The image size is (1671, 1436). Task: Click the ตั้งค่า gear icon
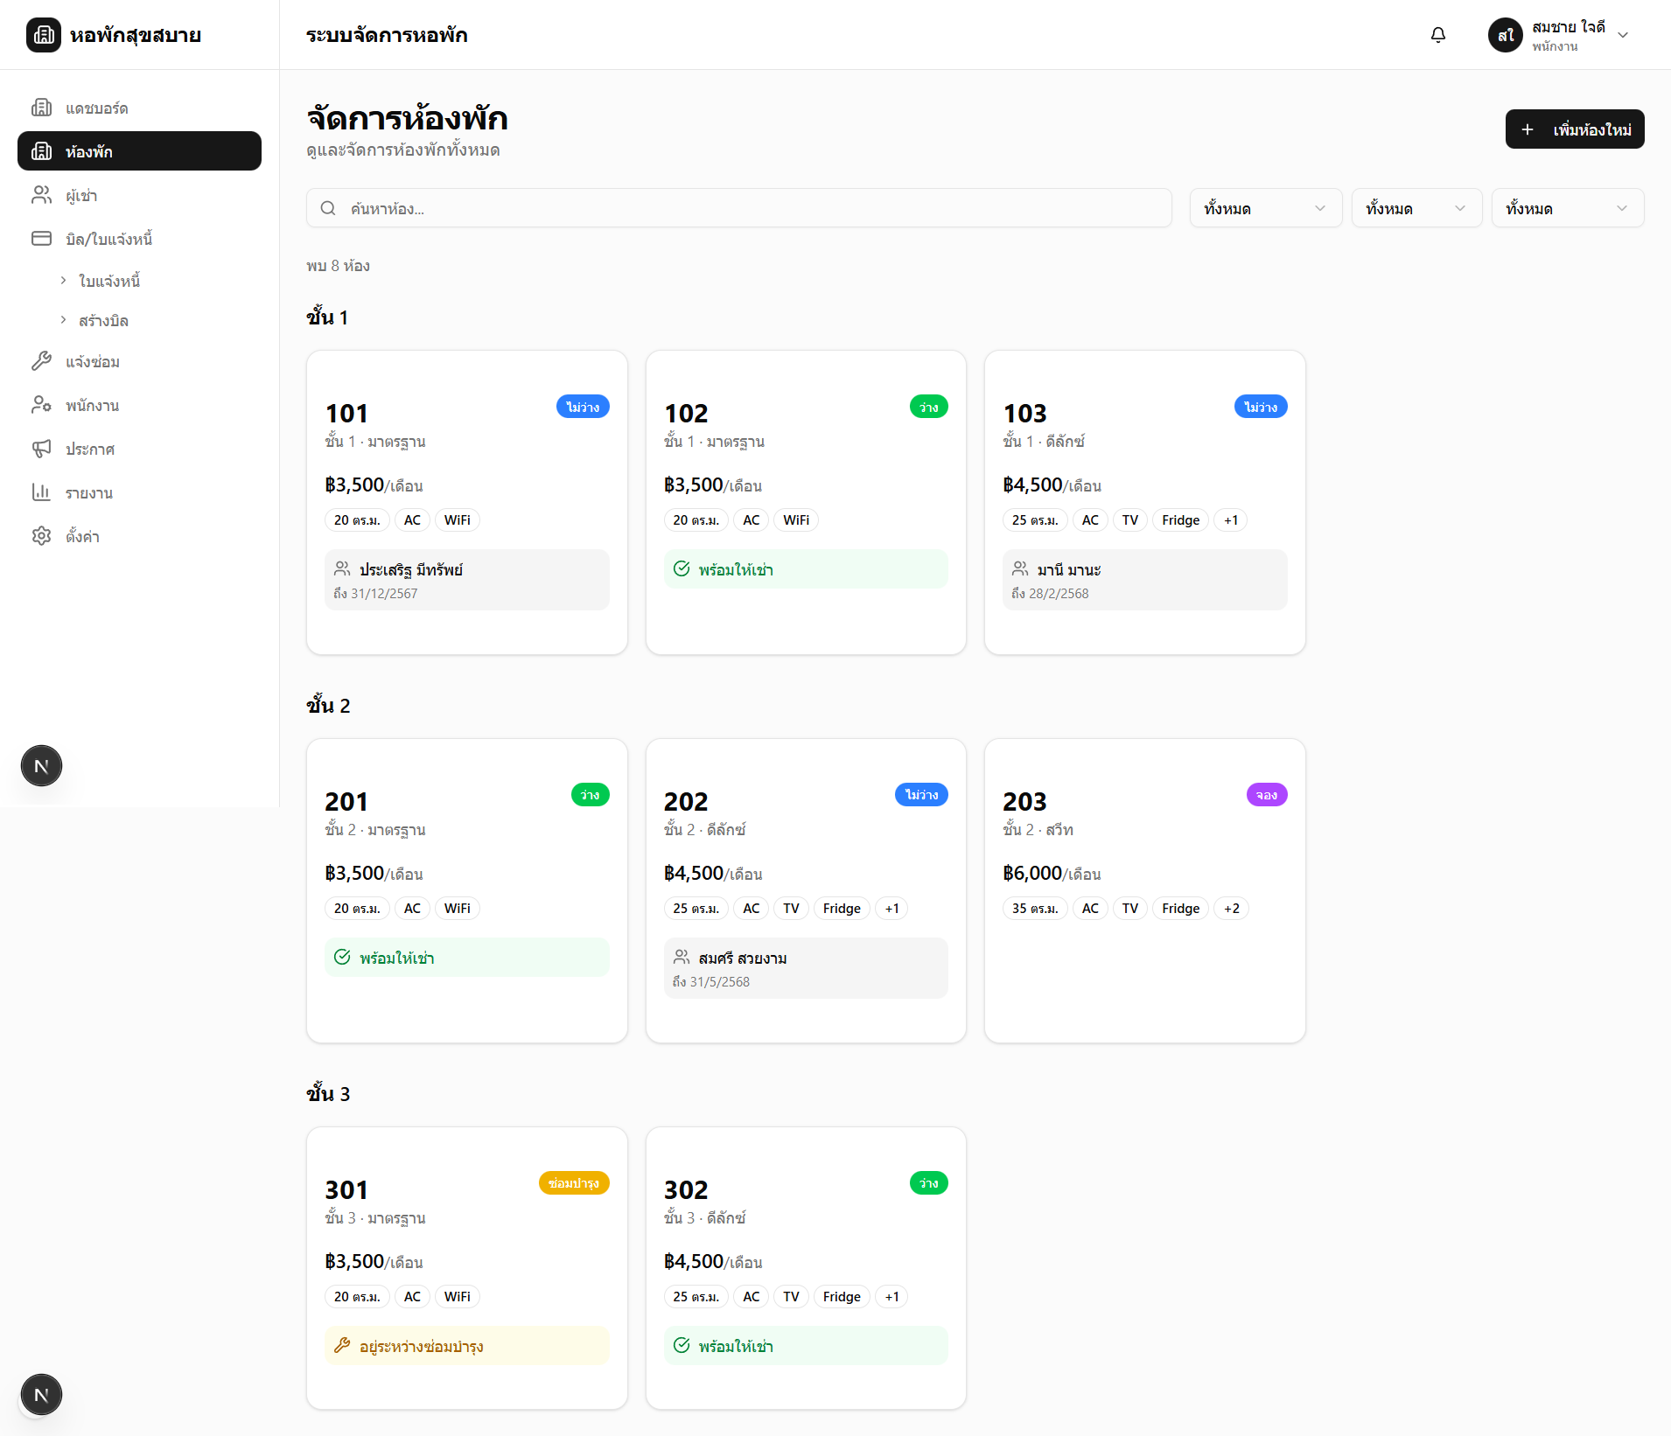pos(41,536)
